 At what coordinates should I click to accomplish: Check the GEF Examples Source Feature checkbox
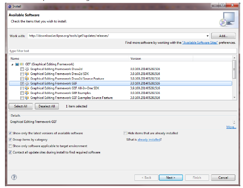[x=22, y=98]
